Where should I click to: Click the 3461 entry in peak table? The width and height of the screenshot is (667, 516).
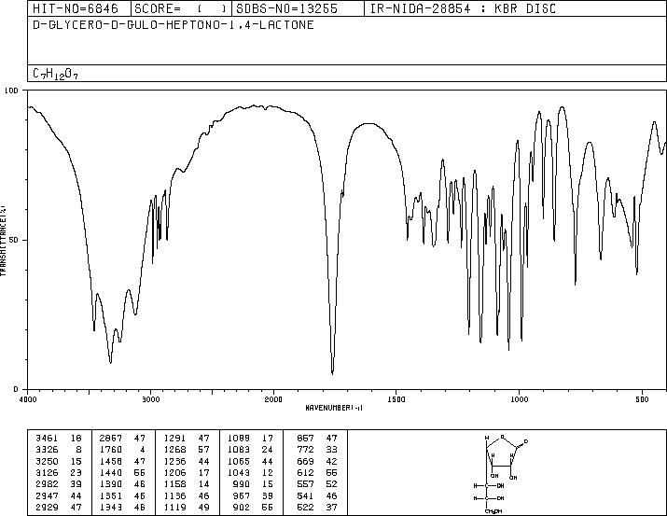[47, 439]
